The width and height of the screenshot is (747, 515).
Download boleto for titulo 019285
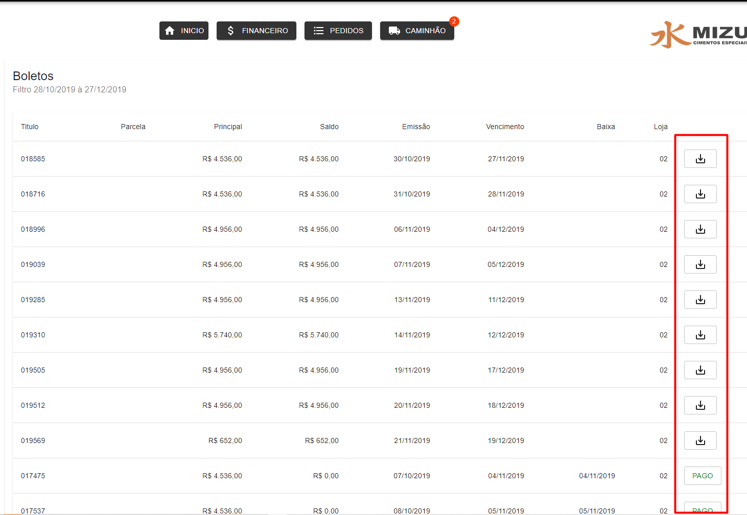pyautogui.click(x=700, y=300)
